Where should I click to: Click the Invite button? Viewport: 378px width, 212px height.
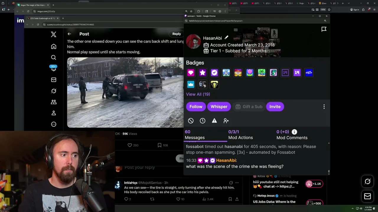point(275,107)
